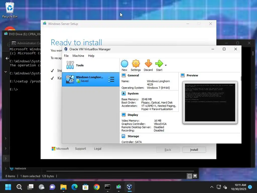Switch to Command Prompt on the taskbar

[x=107, y=187]
